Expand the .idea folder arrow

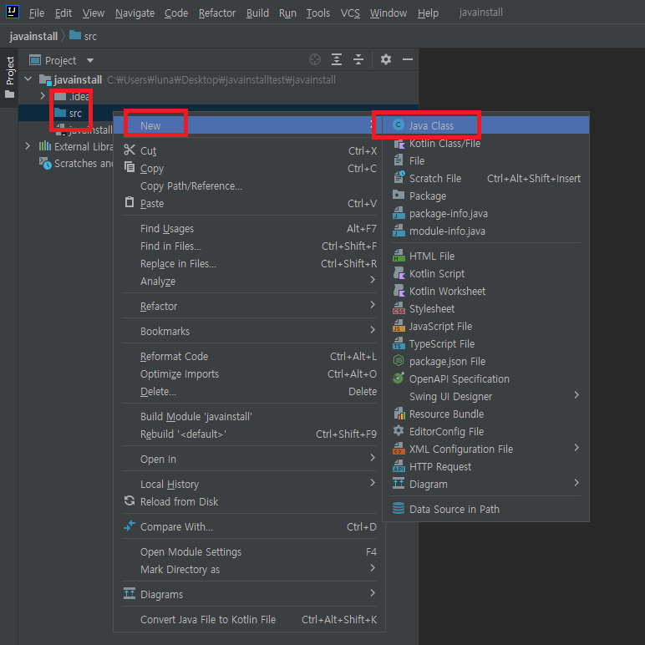coord(43,96)
